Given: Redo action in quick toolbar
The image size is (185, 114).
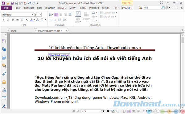Looking at the screenshot, I should click(34, 3).
